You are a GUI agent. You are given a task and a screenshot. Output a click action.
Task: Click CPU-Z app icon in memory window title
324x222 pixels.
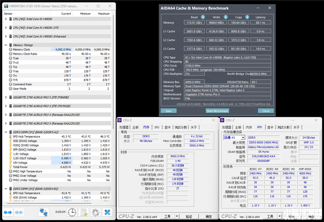119,120
